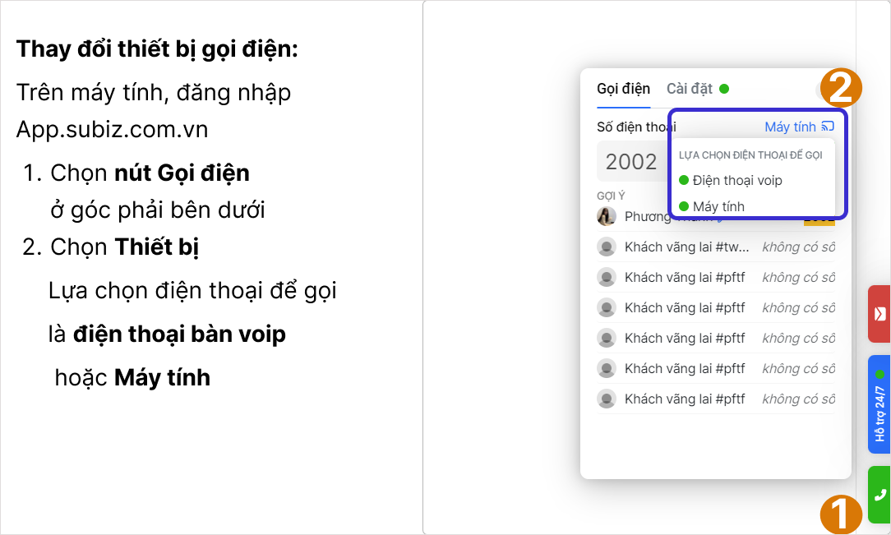Image resolution: width=891 pixels, height=535 pixels.
Task: Click the phone number field showing 2002
Action: point(631,162)
